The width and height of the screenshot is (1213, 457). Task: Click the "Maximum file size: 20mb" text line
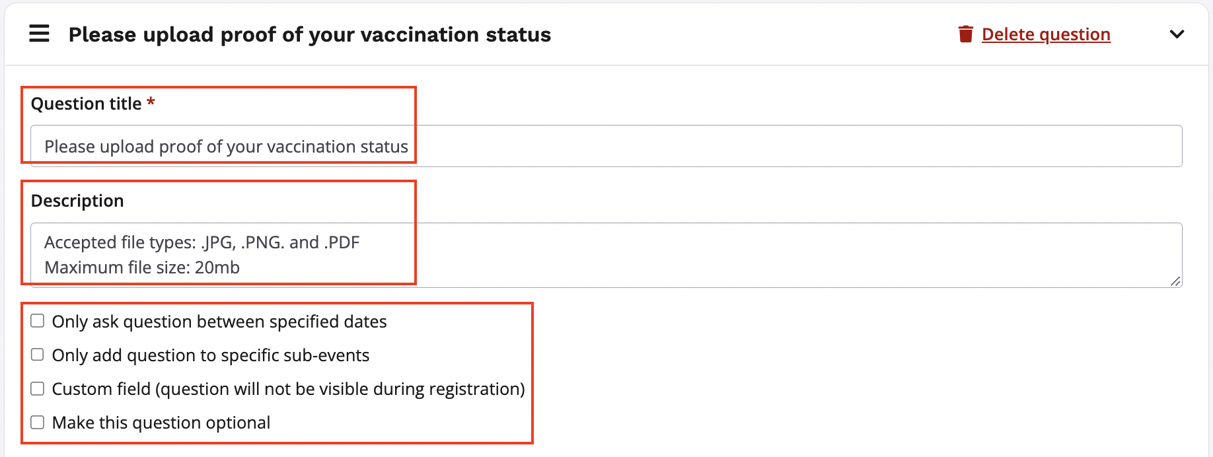coord(142,267)
